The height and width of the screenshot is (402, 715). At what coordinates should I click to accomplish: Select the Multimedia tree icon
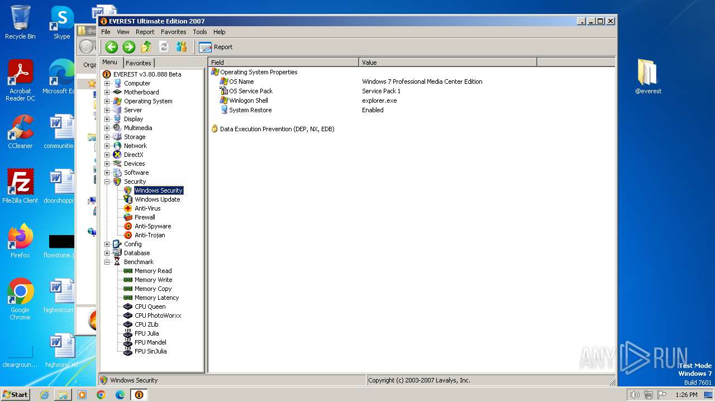pyautogui.click(x=117, y=128)
